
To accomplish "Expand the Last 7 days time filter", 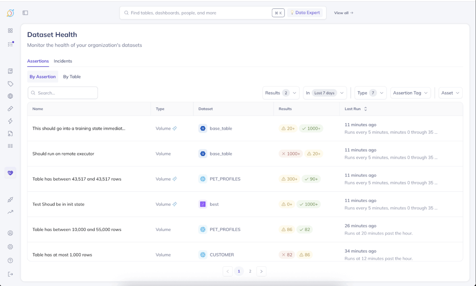I will pyautogui.click(x=324, y=92).
